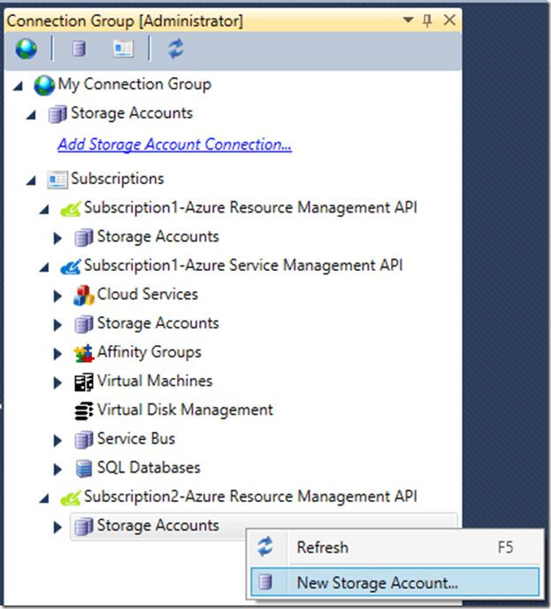551x609 pixels.
Task: Expand Storage Accounts under Subscription1 Resource Management
Action: tap(57, 238)
